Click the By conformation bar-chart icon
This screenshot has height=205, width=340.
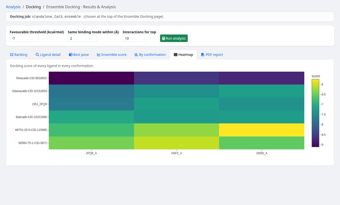(x=136, y=55)
